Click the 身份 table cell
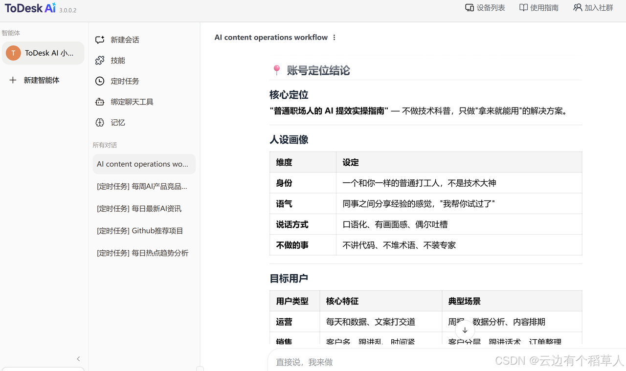The image size is (626, 371). [x=303, y=183]
